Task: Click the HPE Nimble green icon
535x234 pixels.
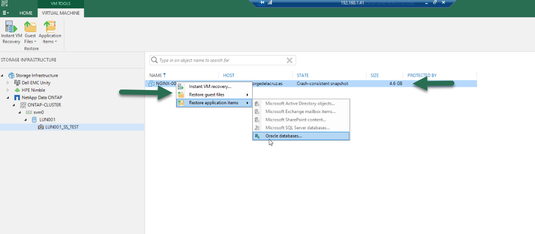Action: tap(17, 90)
